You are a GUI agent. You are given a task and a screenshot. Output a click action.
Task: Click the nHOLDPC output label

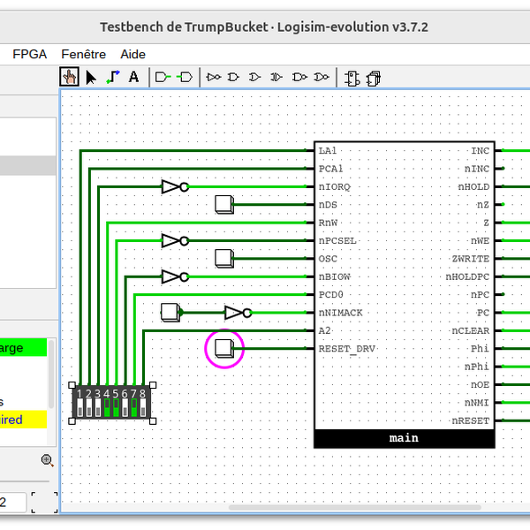click(x=467, y=276)
